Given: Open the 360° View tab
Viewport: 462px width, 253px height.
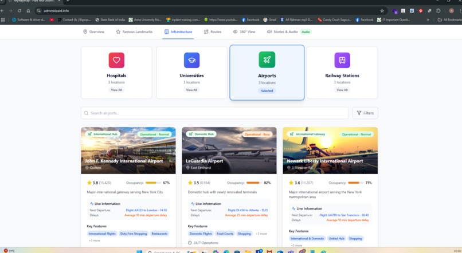Looking at the screenshot, I should click(244, 32).
